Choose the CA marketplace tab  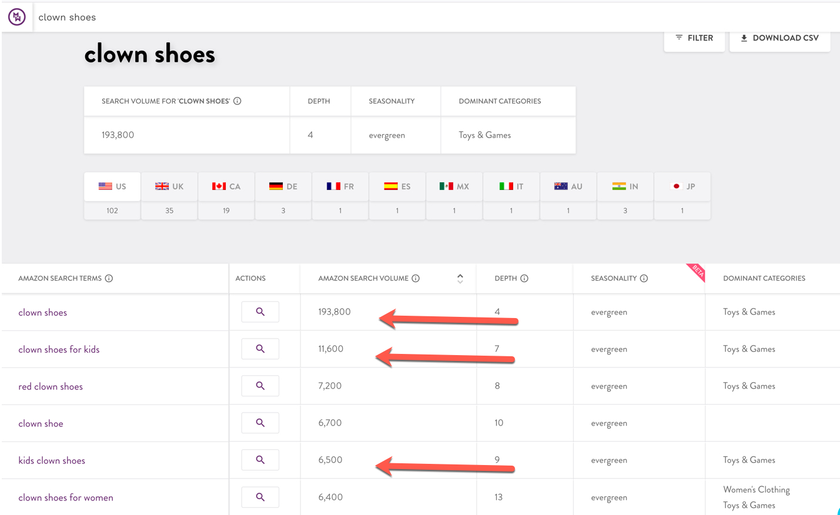tap(226, 187)
